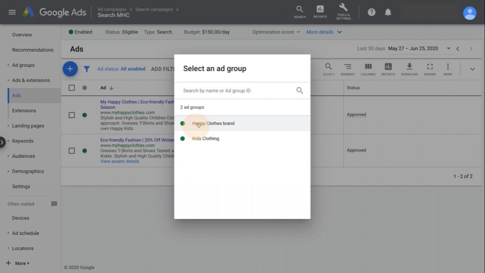Select the Kids Clothing ad group
Viewport: 485px width, 273px height.
[242, 138]
